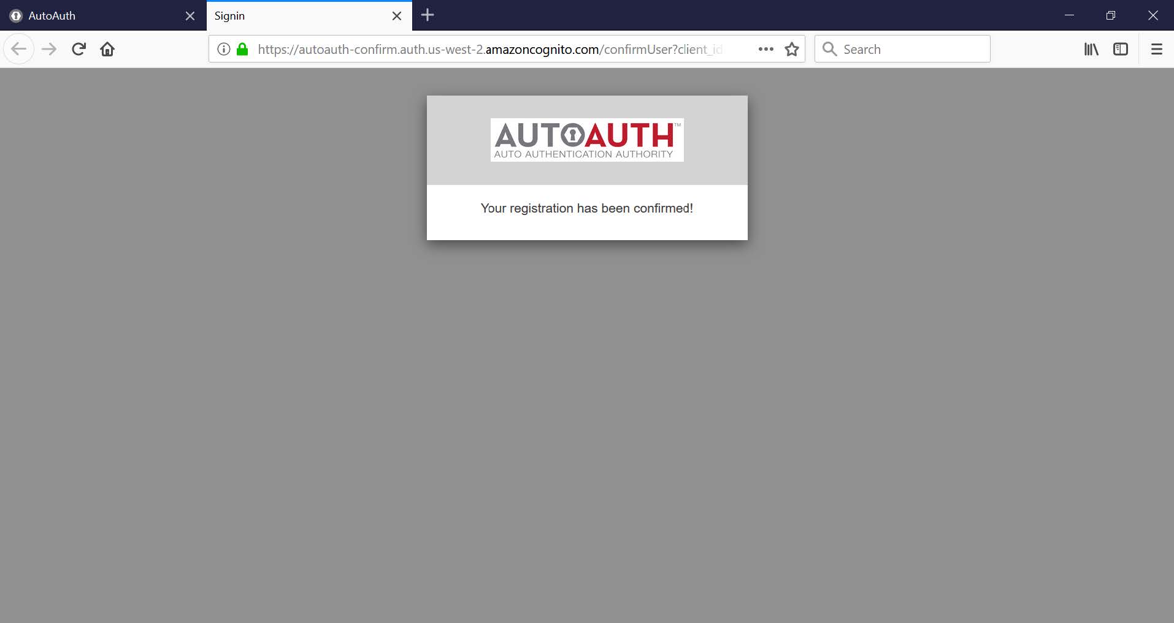The height and width of the screenshot is (623, 1174).
Task: Click the green secure connection padlock
Action: point(242,49)
